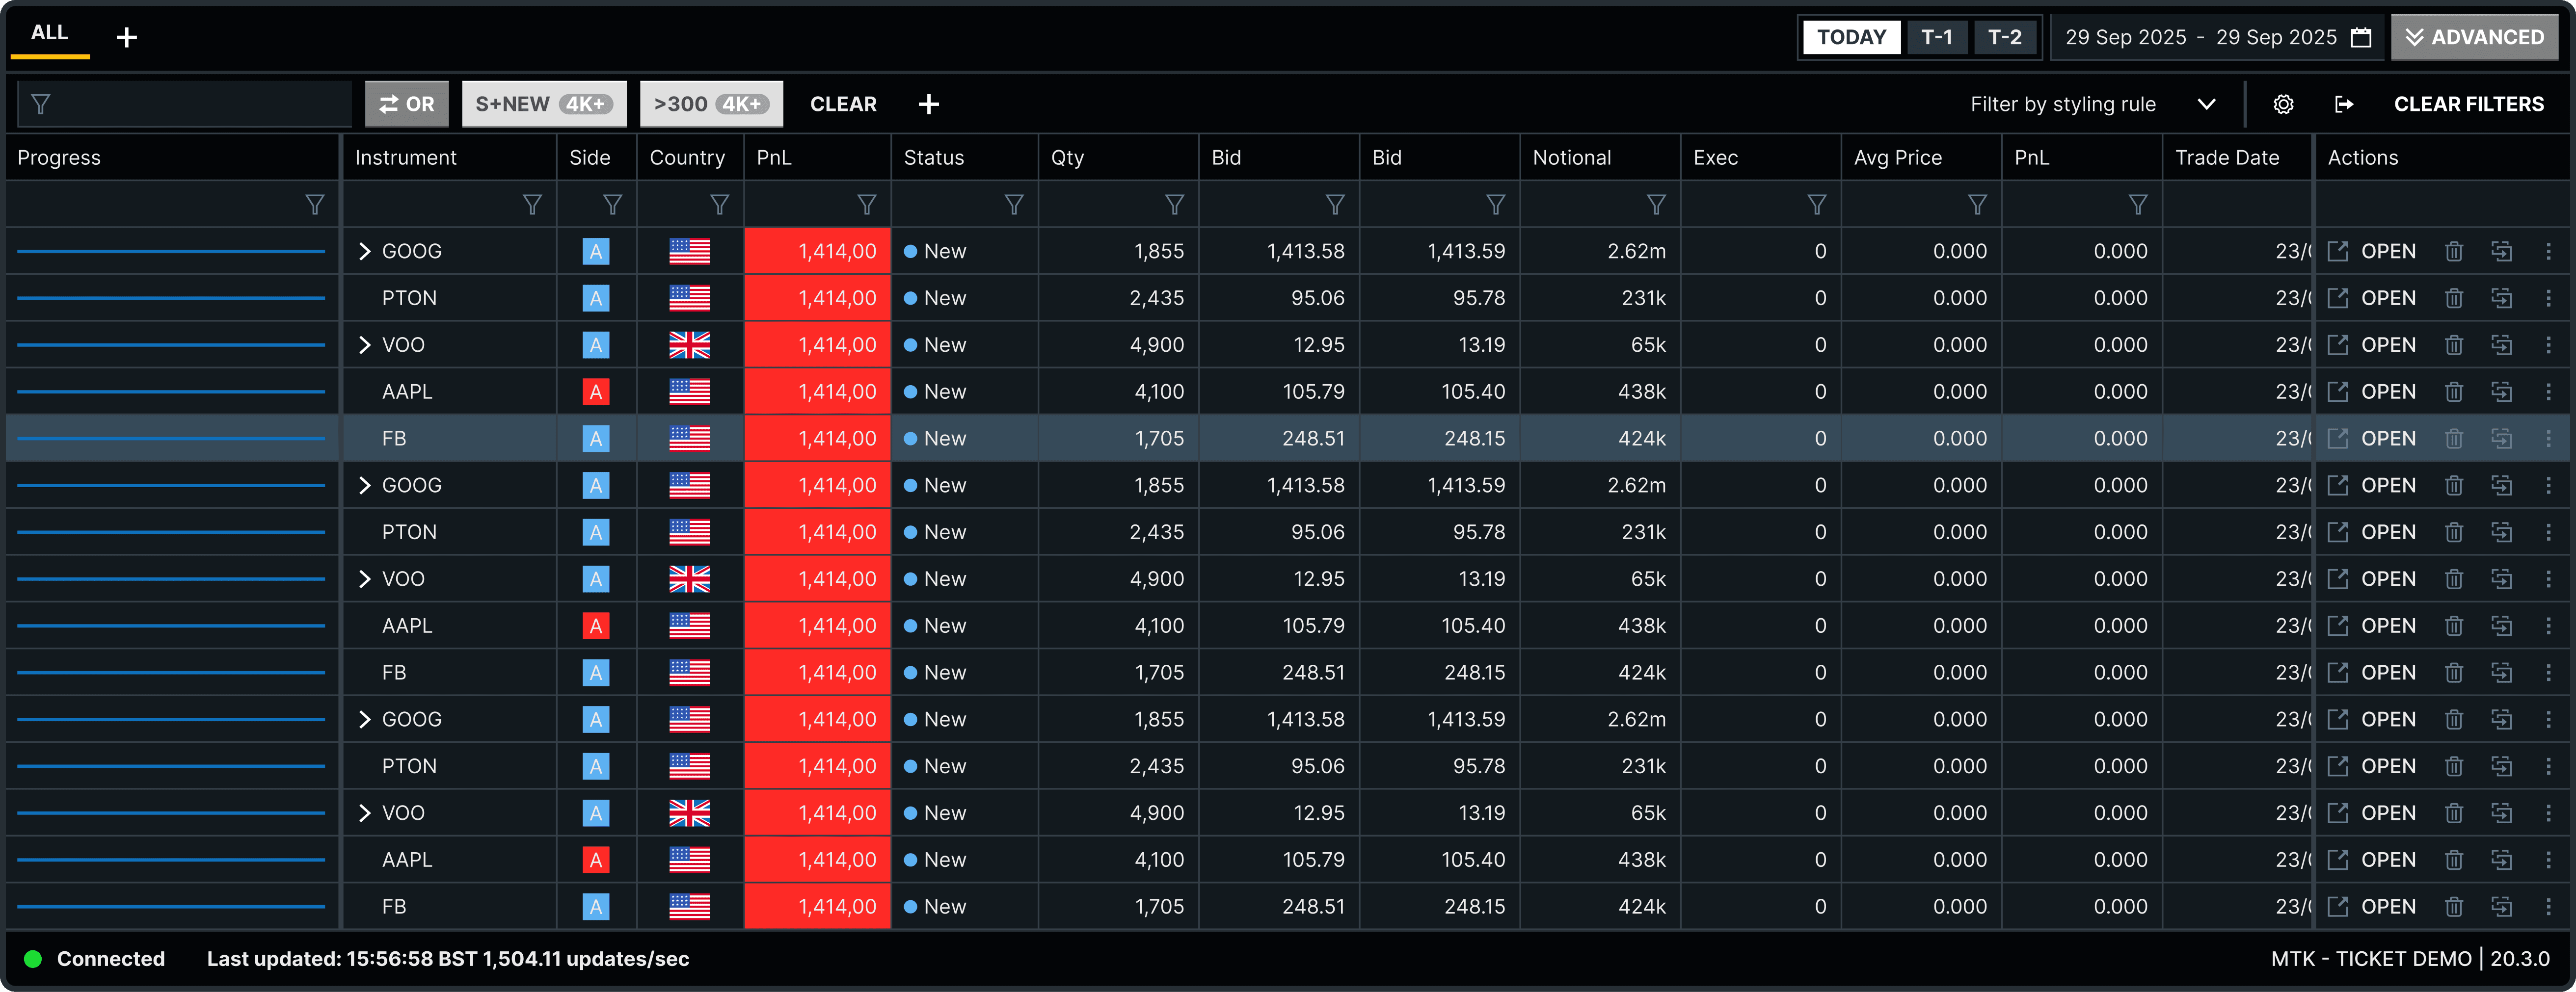Switch to the T-1 date tab

coord(1936,37)
